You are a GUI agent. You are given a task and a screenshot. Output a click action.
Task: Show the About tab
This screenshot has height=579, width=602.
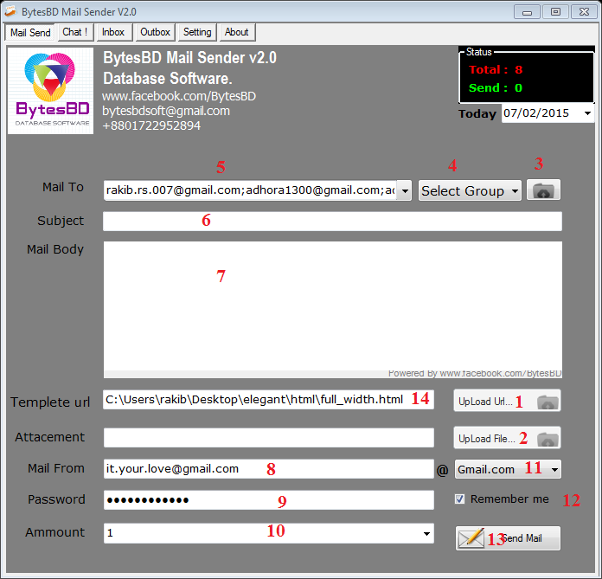(x=237, y=32)
